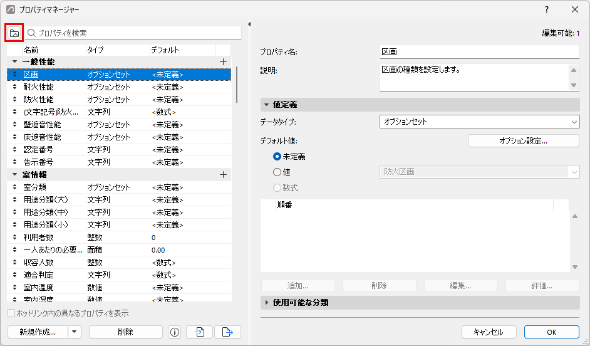
Task: Collapse the 値定義 section
Action: click(266, 105)
